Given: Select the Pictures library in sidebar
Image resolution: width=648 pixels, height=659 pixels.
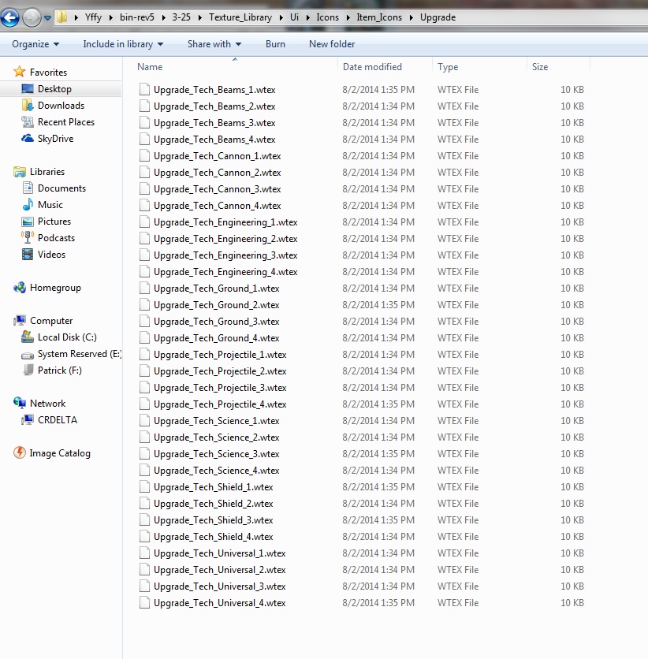Looking at the screenshot, I should (x=54, y=222).
